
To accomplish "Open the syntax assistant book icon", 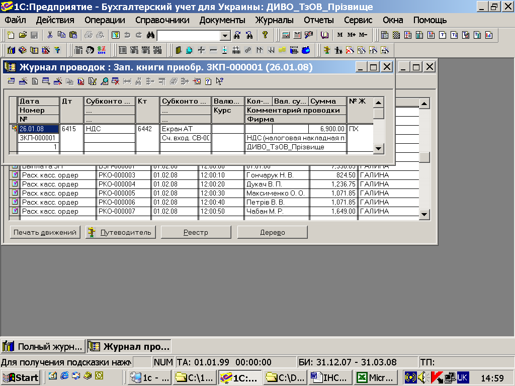I will [x=324, y=35].
